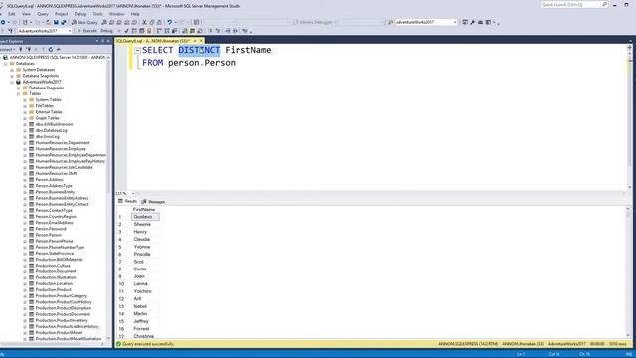The image size is (636, 358).
Task: Open the AdventureWorks2017 find combo box
Action: pos(455,22)
